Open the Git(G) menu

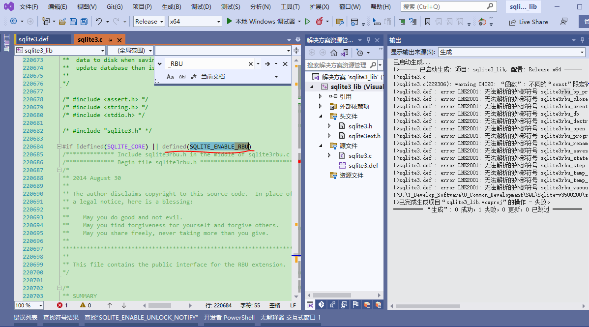(115, 7)
